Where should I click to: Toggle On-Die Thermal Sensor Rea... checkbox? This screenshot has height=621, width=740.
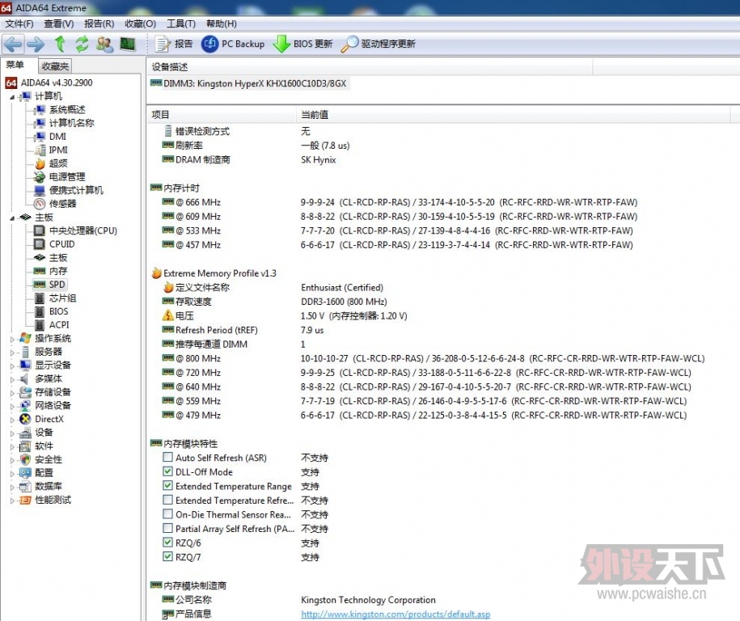click(x=167, y=513)
